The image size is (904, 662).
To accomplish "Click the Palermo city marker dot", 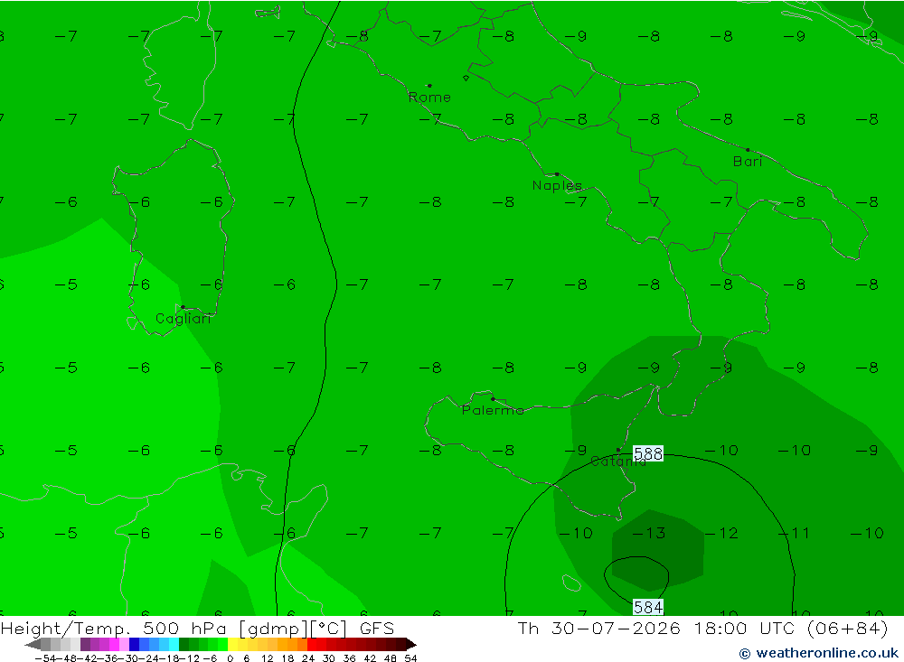I will pyautogui.click(x=493, y=398).
